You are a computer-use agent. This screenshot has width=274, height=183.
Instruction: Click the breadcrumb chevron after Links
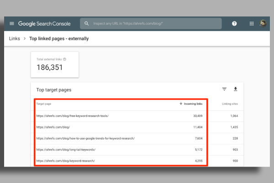(25, 38)
